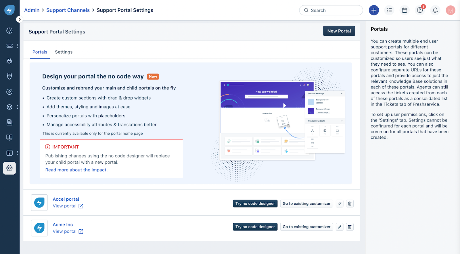
Task: Open the Accel portal name link
Action: pos(66,199)
